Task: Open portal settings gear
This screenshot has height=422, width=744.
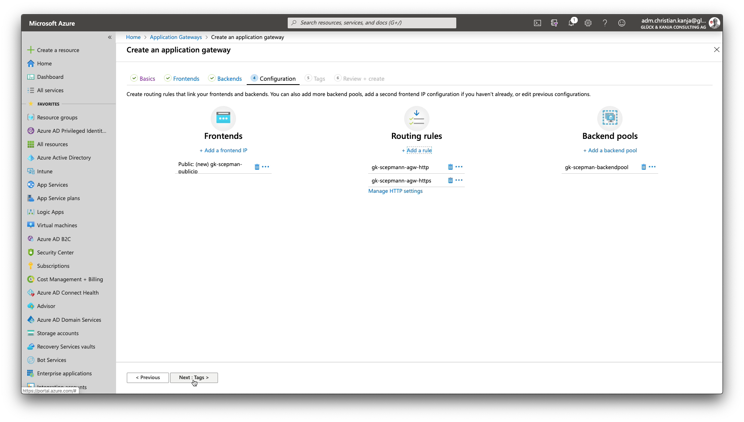Action: point(588,23)
